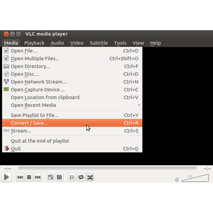Toggle the playlist view icon

tap(72, 177)
